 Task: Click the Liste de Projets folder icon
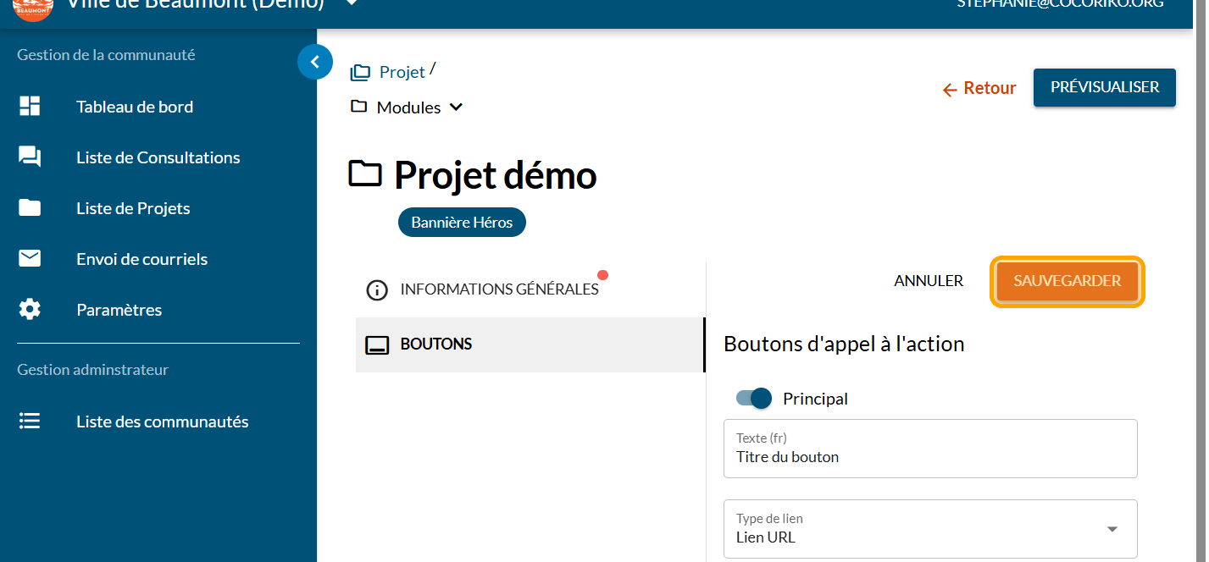[30, 208]
